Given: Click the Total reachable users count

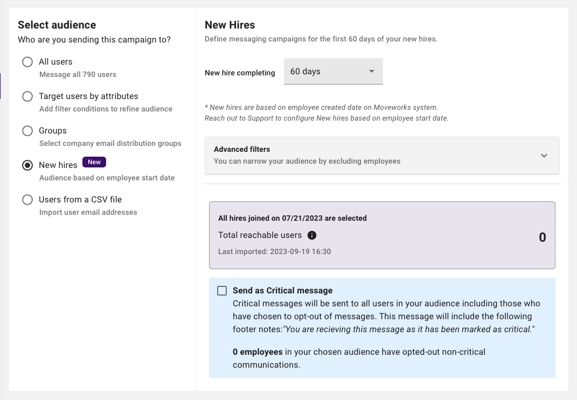Looking at the screenshot, I should pyautogui.click(x=542, y=237).
